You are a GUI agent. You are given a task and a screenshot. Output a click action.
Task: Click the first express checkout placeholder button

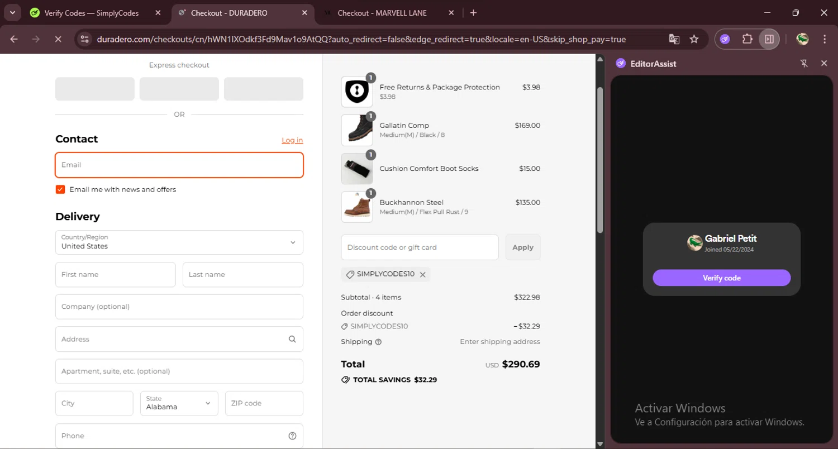pyautogui.click(x=95, y=89)
